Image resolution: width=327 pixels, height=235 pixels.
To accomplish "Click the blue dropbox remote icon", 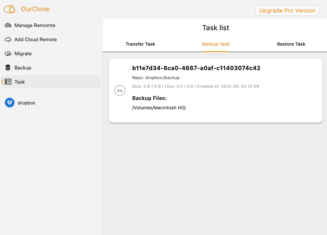I will (x=10, y=103).
